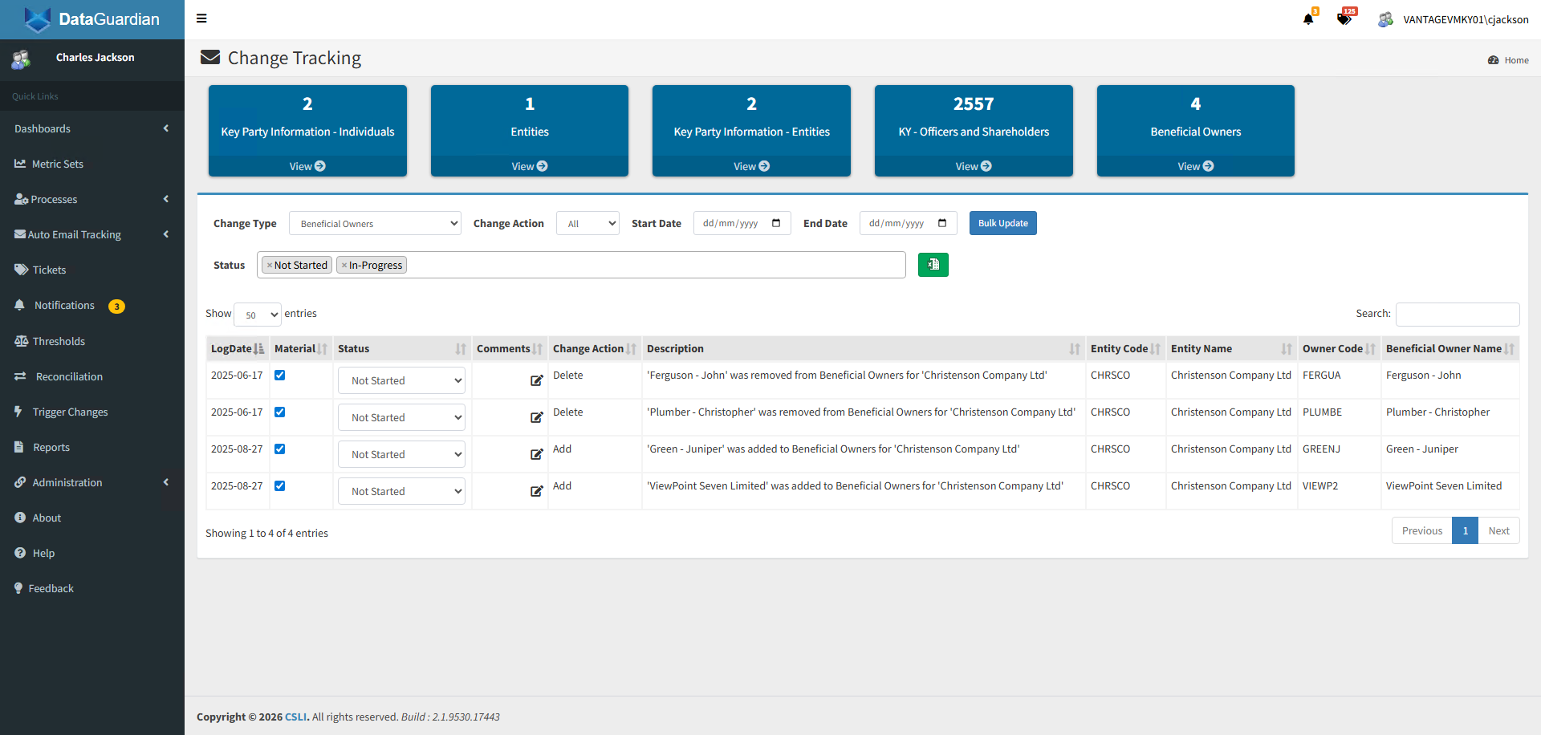Viewport: 1541px width, 735px height.
Task: Edit comment for ViewPoint Seven Limited row
Action: pos(536,491)
